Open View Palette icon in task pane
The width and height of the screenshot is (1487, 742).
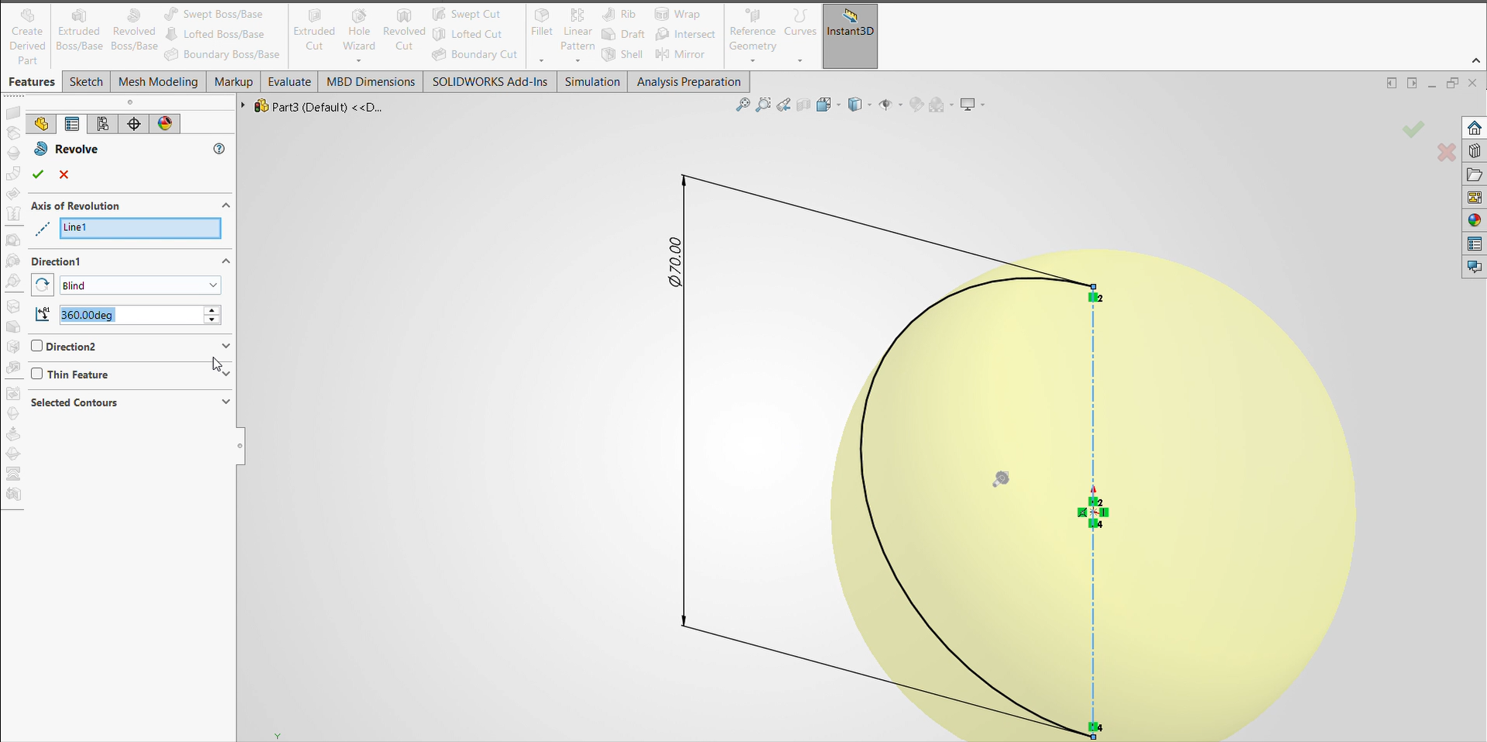point(1475,198)
